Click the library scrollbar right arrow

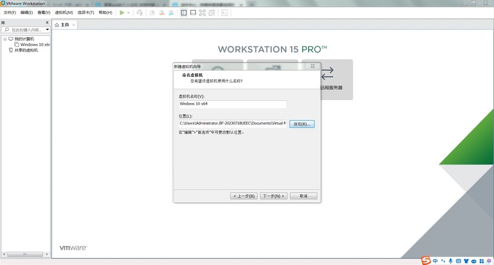[x=47, y=254]
